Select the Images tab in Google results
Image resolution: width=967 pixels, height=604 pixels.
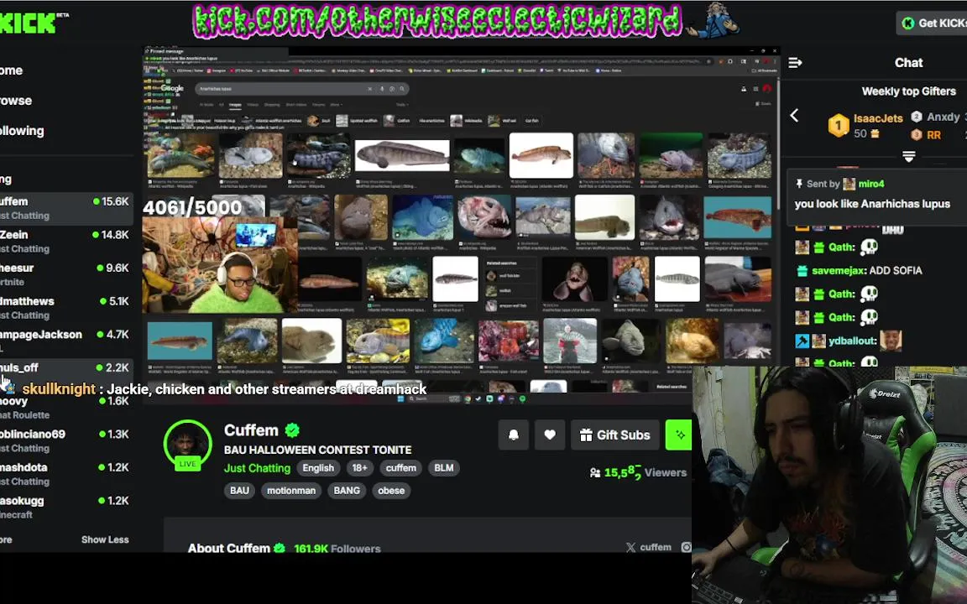[235, 105]
